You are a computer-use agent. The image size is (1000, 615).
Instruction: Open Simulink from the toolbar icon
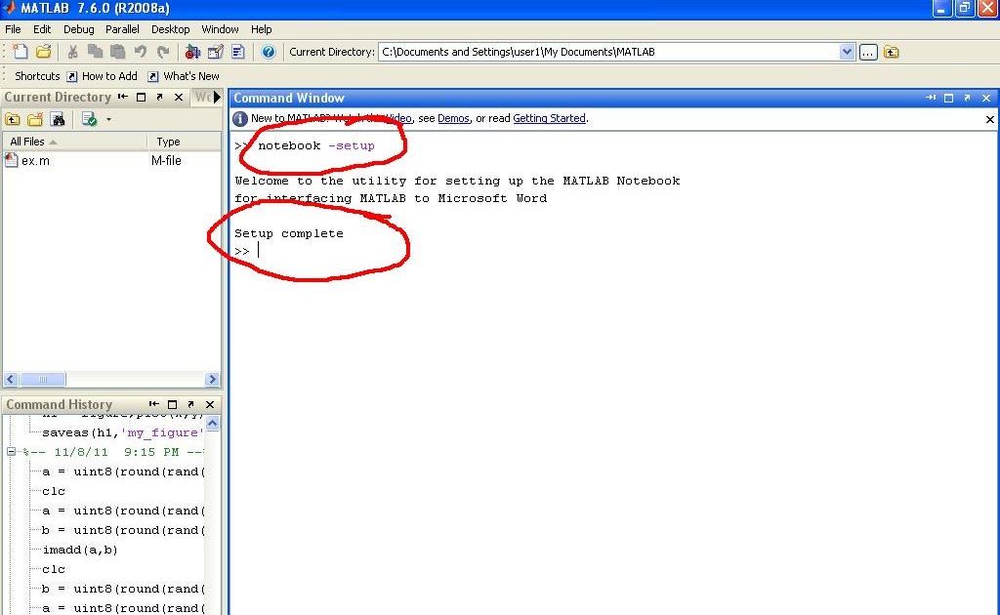(x=192, y=52)
